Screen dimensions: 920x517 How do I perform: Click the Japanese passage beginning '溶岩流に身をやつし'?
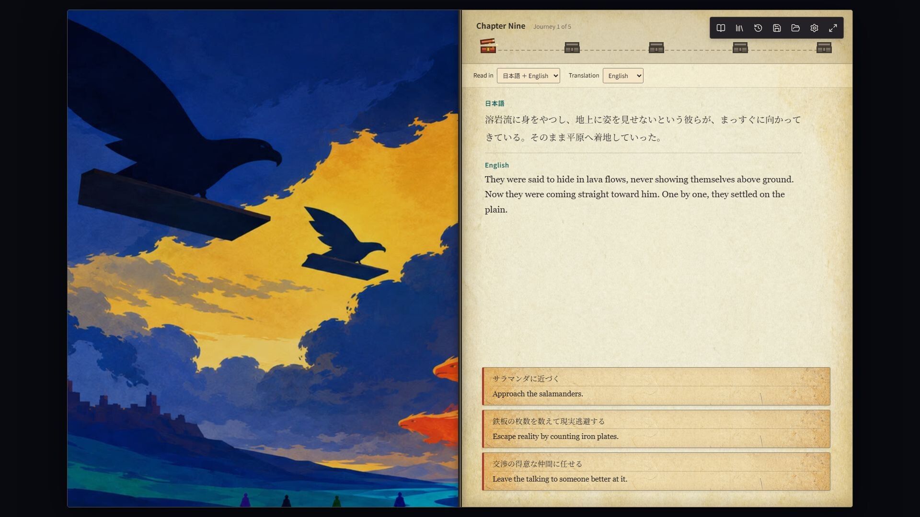[643, 128]
